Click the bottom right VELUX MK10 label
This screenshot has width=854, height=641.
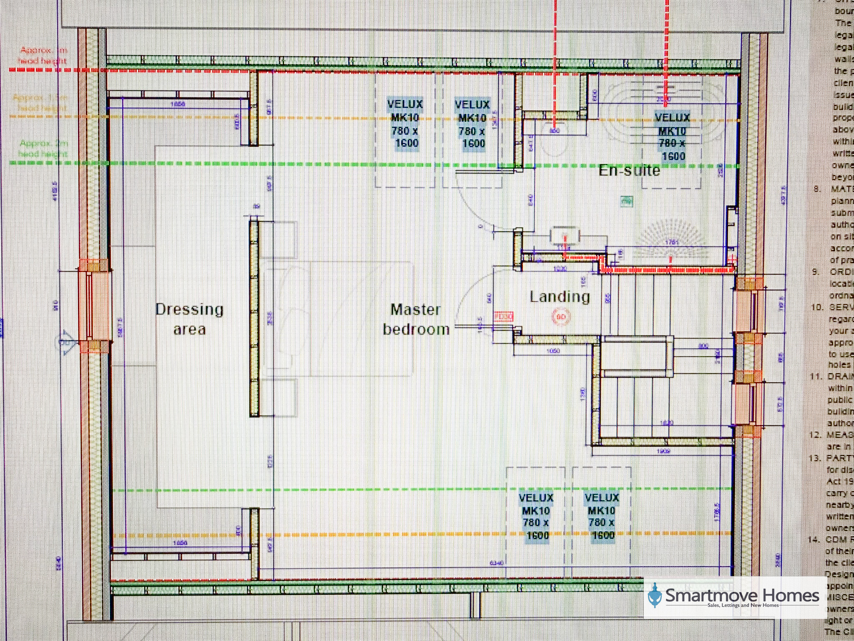pyautogui.click(x=602, y=516)
